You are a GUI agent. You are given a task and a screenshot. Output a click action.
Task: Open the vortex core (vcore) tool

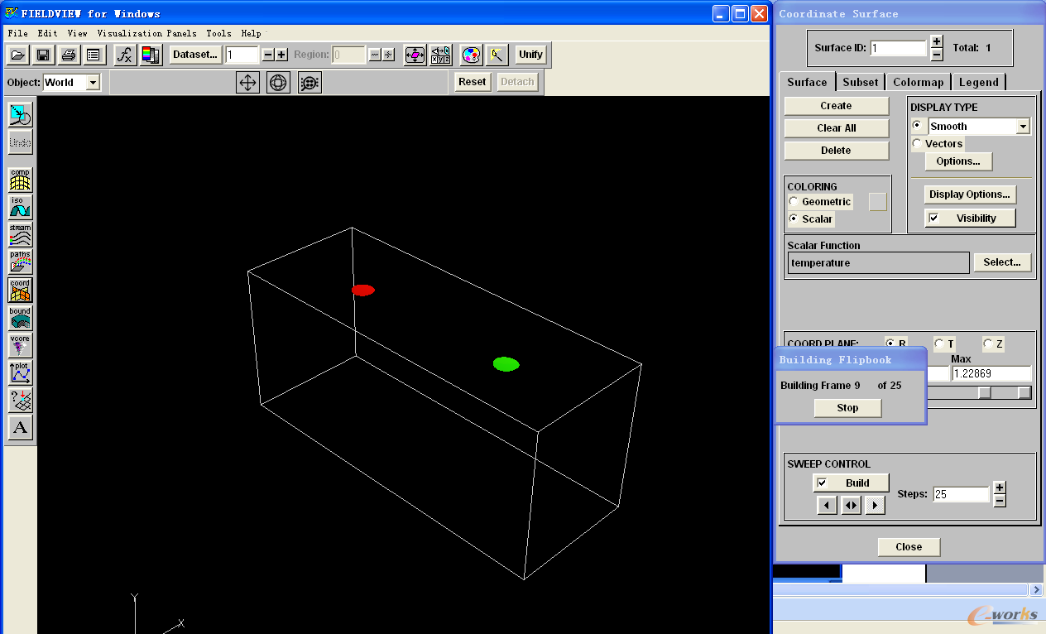20,345
